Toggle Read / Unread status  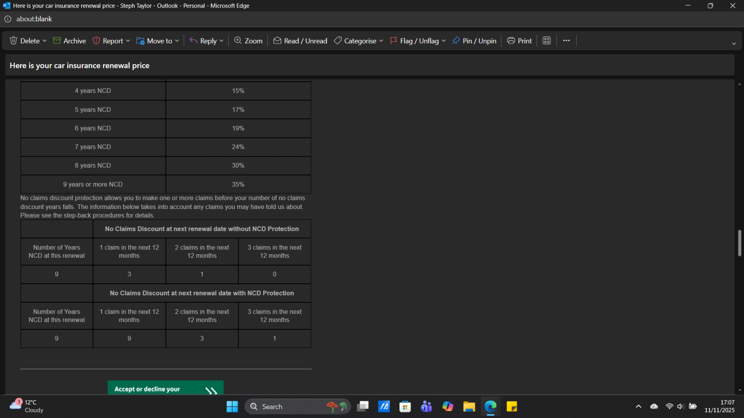(x=300, y=41)
